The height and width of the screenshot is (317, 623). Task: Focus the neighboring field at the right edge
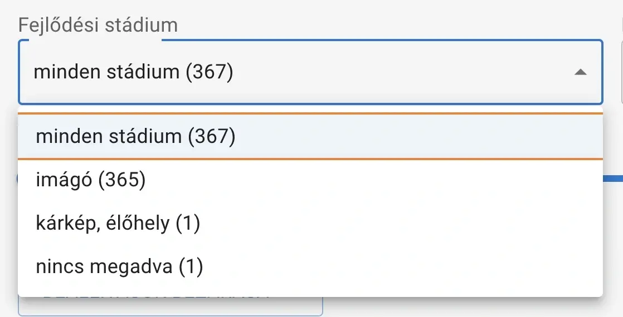621,72
